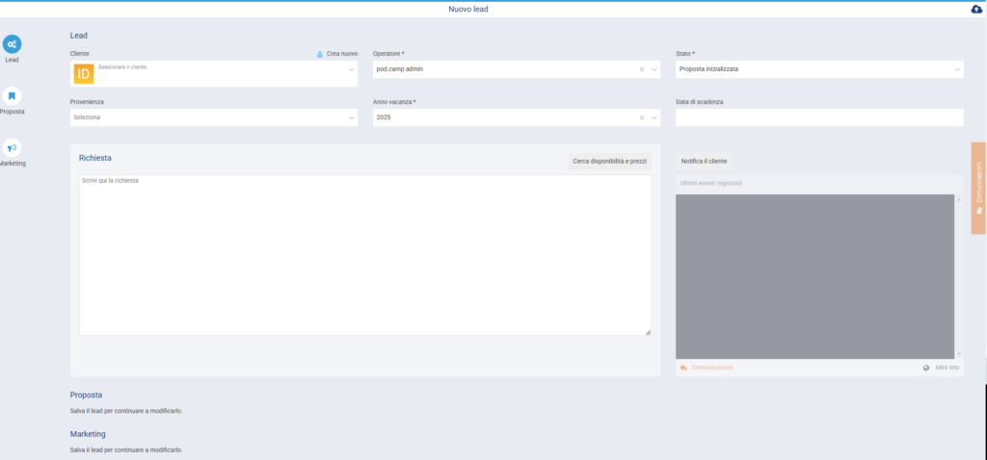987x460 pixels.
Task: Click the orange ID client avatar icon
Action: [84, 73]
